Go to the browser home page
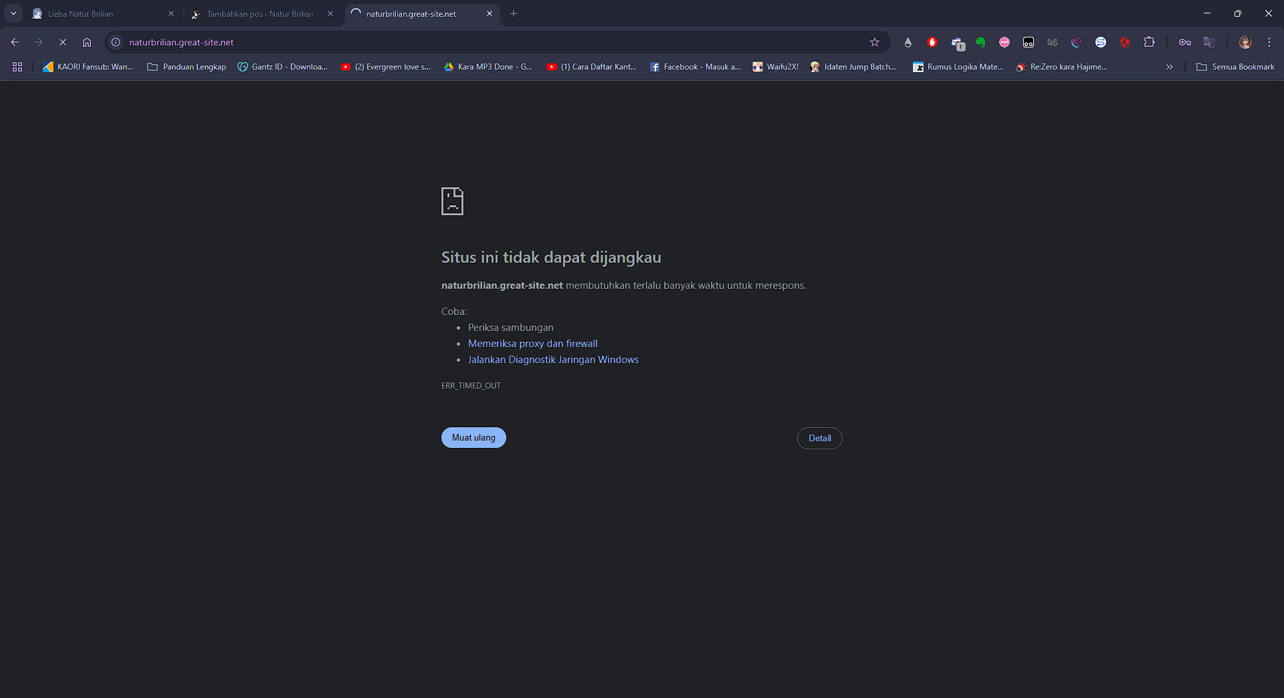Viewport: 1284px width, 698px height. click(87, 42)
